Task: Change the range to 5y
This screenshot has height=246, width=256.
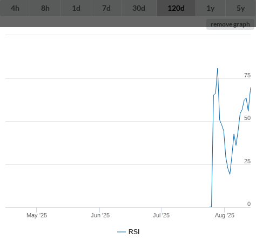Action: (241, 8)
